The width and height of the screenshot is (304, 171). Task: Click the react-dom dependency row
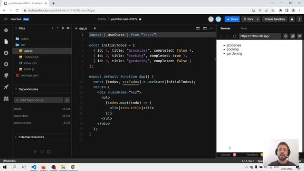pos(42,116)
